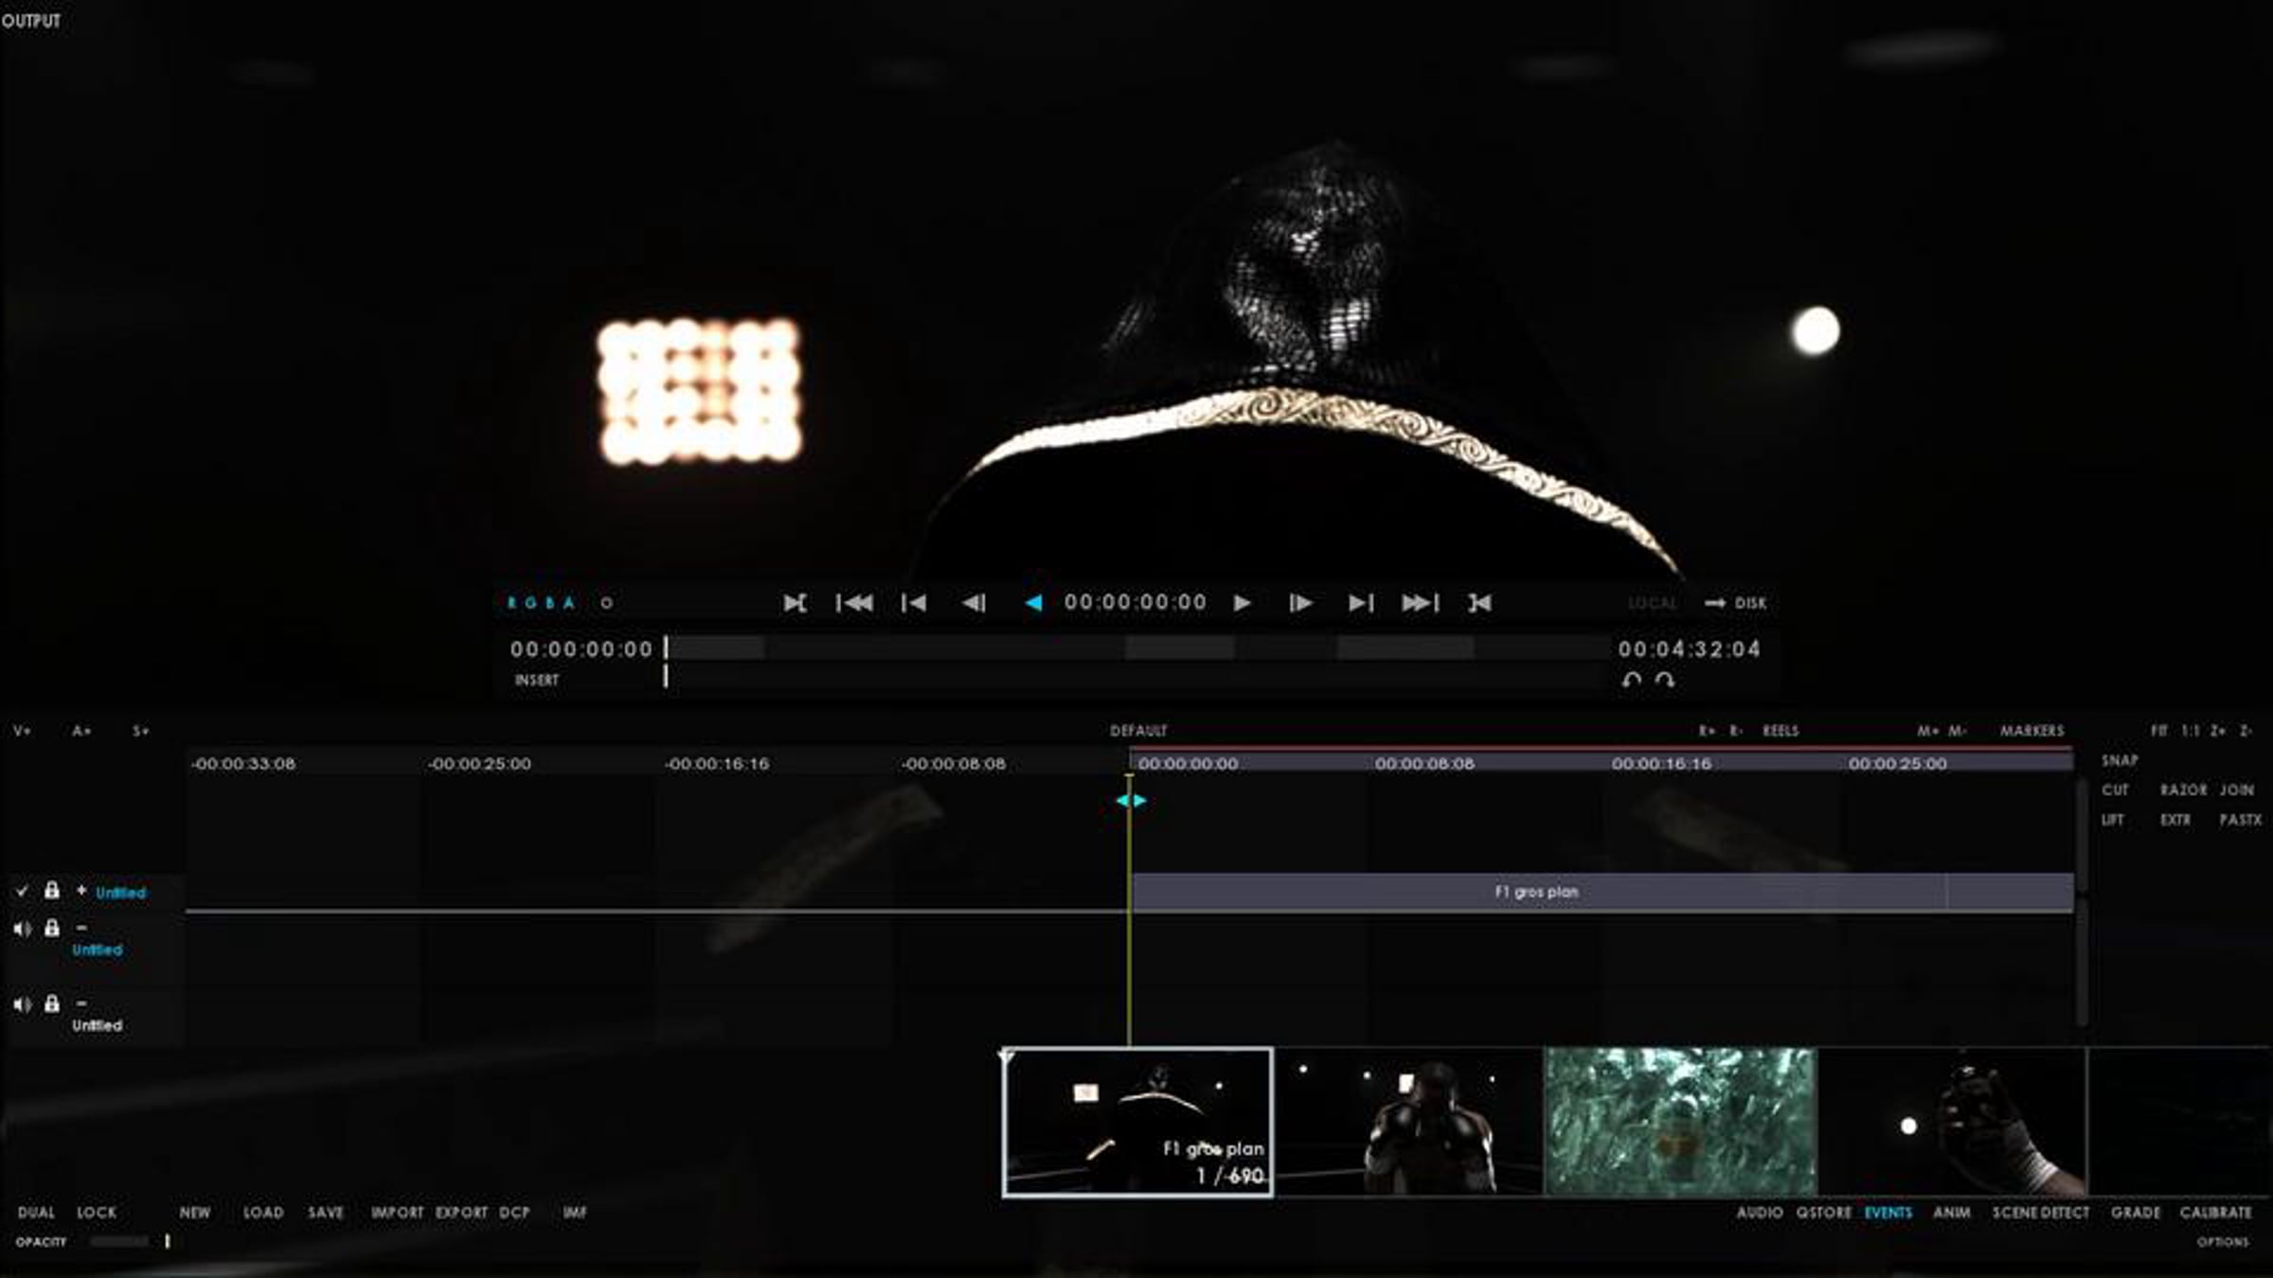Click the IMPORT button
2273x1278 pixels.
397,1213
